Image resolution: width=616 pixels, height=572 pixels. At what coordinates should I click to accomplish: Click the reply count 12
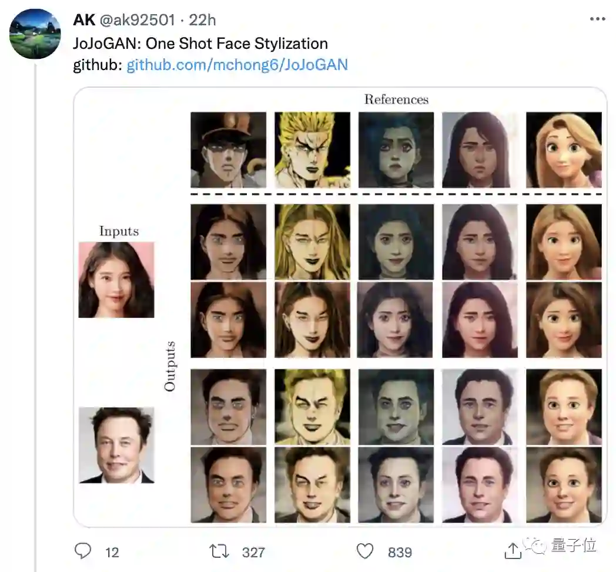pos(112,552)
